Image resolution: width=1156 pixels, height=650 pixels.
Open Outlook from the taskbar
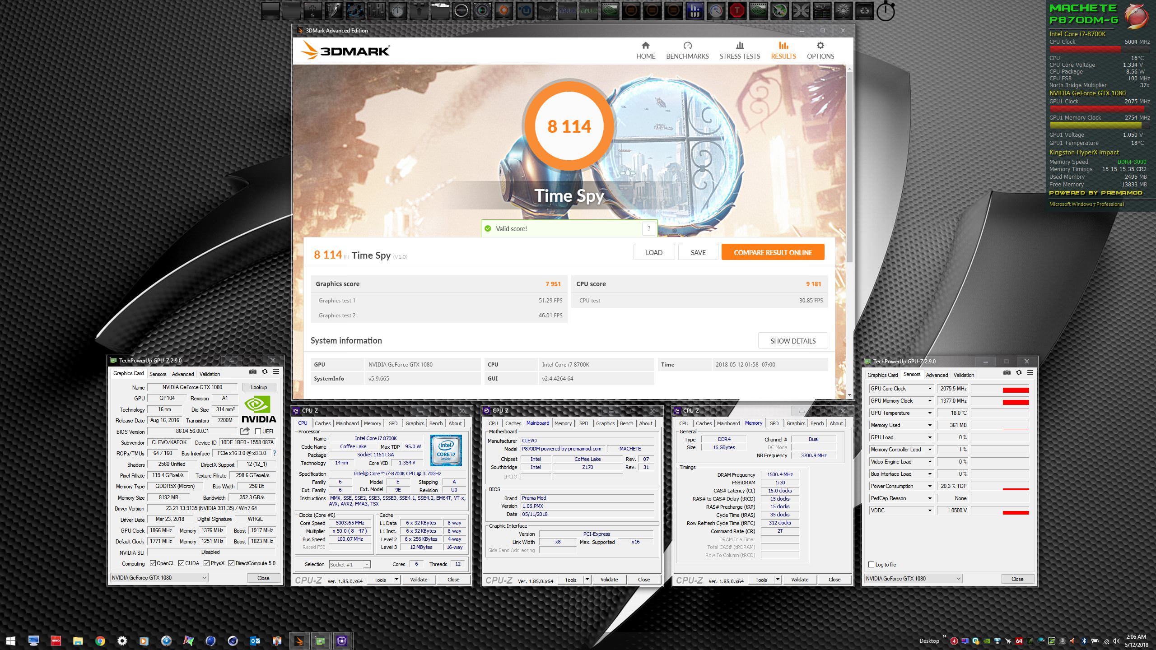(x=255, y=641)
